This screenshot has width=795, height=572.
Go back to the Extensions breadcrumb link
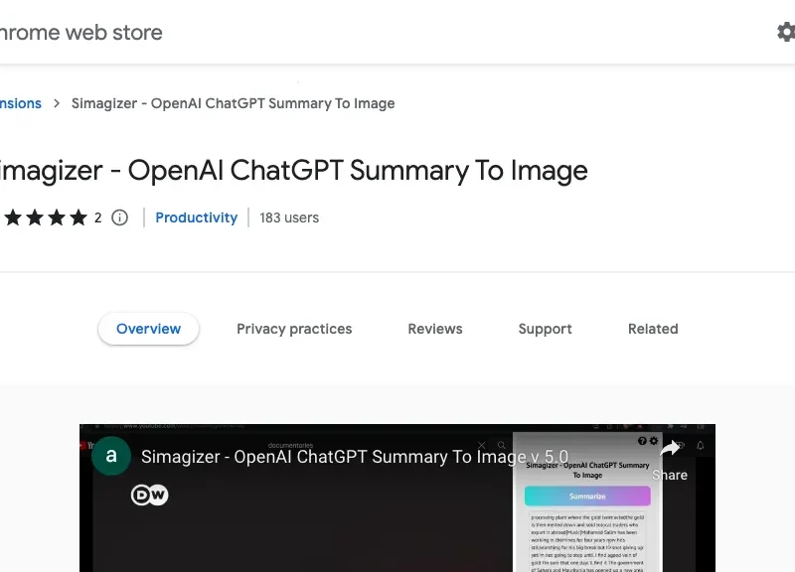[20, 103]
